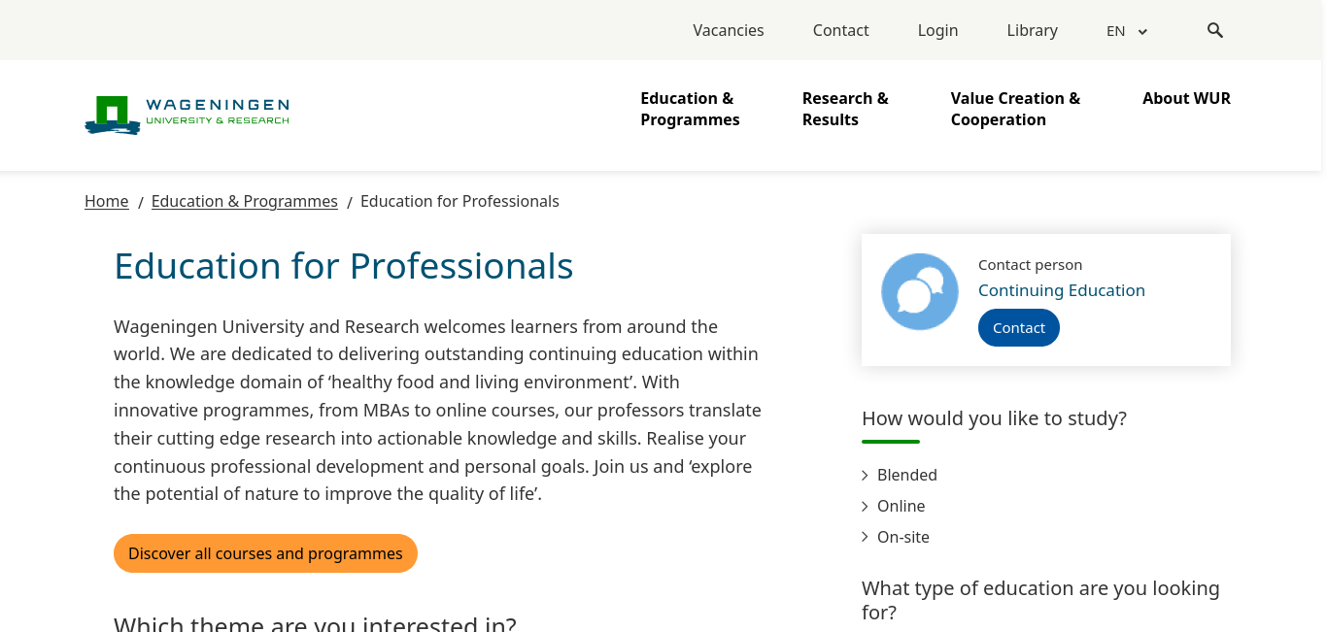Open the search magnifier icon
This screenshot has width=1327, height=632.
click(1215, 30)
